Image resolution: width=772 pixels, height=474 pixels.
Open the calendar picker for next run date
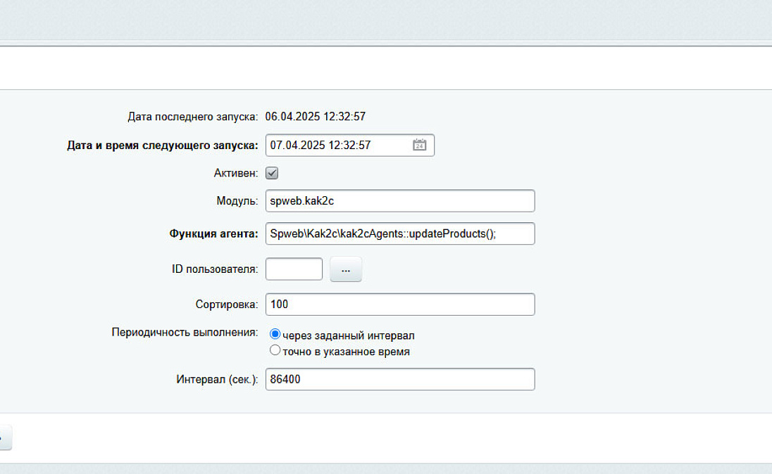(x=419, y=145)
